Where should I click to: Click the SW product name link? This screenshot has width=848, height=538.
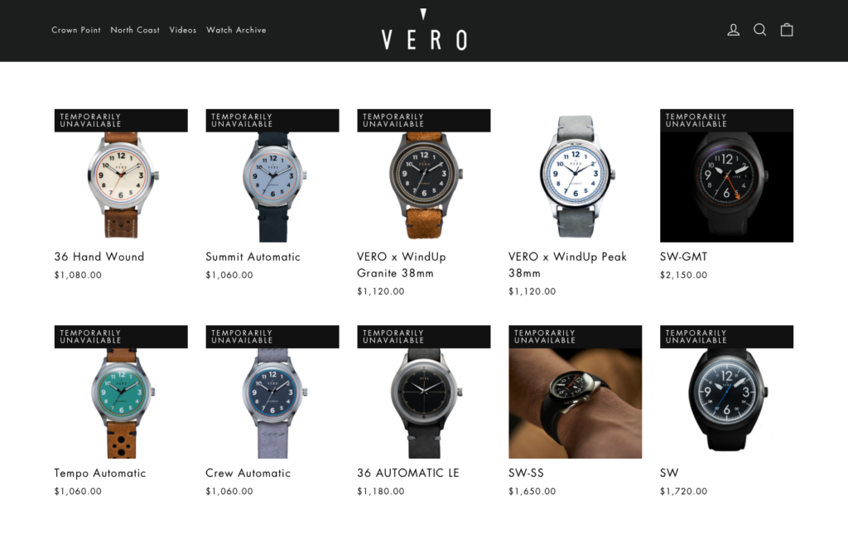pos(669,473)
